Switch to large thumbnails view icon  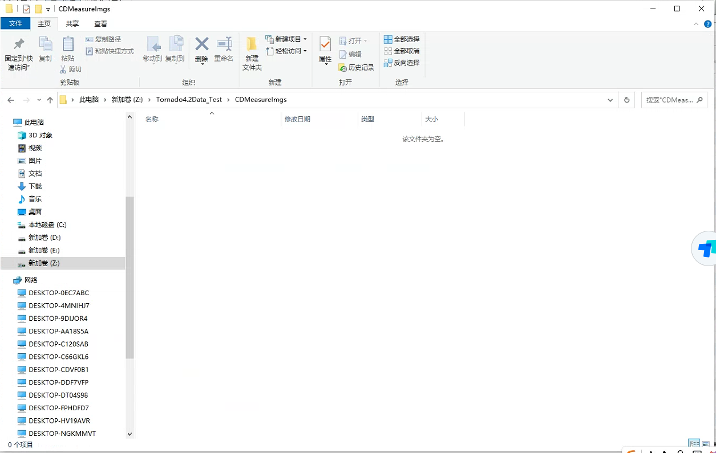coord(706,443)
